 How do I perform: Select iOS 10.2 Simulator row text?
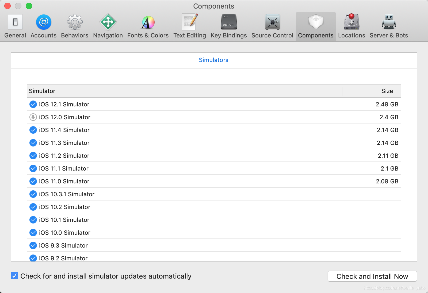tap(65, 207)
